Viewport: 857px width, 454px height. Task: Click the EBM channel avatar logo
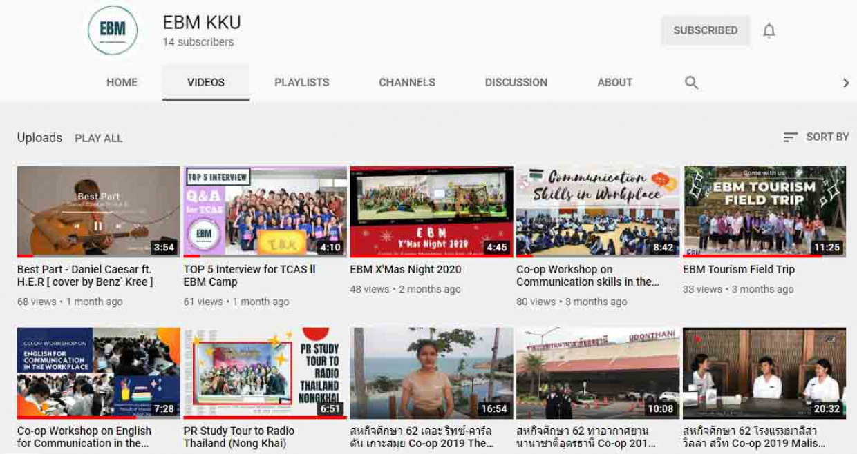coord(112,31)
